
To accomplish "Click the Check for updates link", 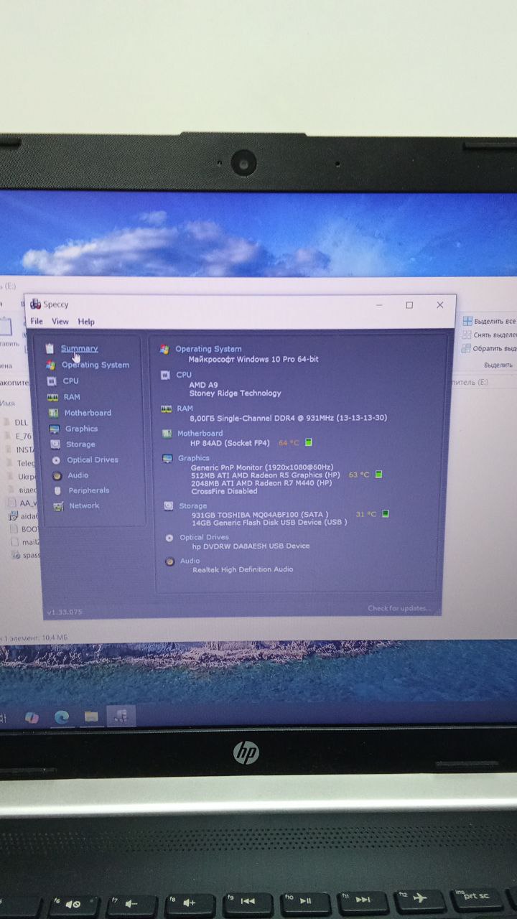I will (399, 608).
